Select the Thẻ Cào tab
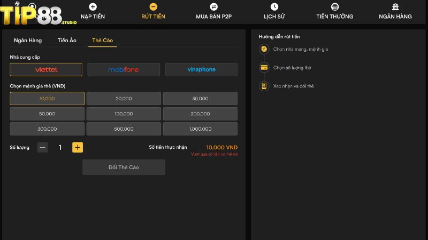 tap(102, 41)
